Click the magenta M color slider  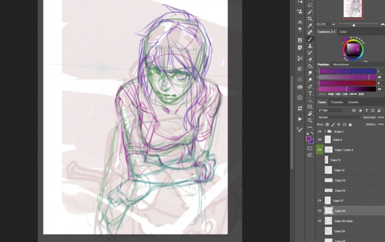click(347, 77)
